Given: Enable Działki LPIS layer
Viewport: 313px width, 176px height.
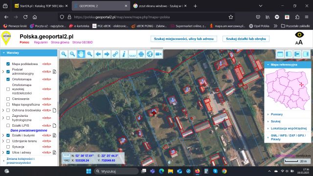Looking at the screenshot, I should [8, 126].
